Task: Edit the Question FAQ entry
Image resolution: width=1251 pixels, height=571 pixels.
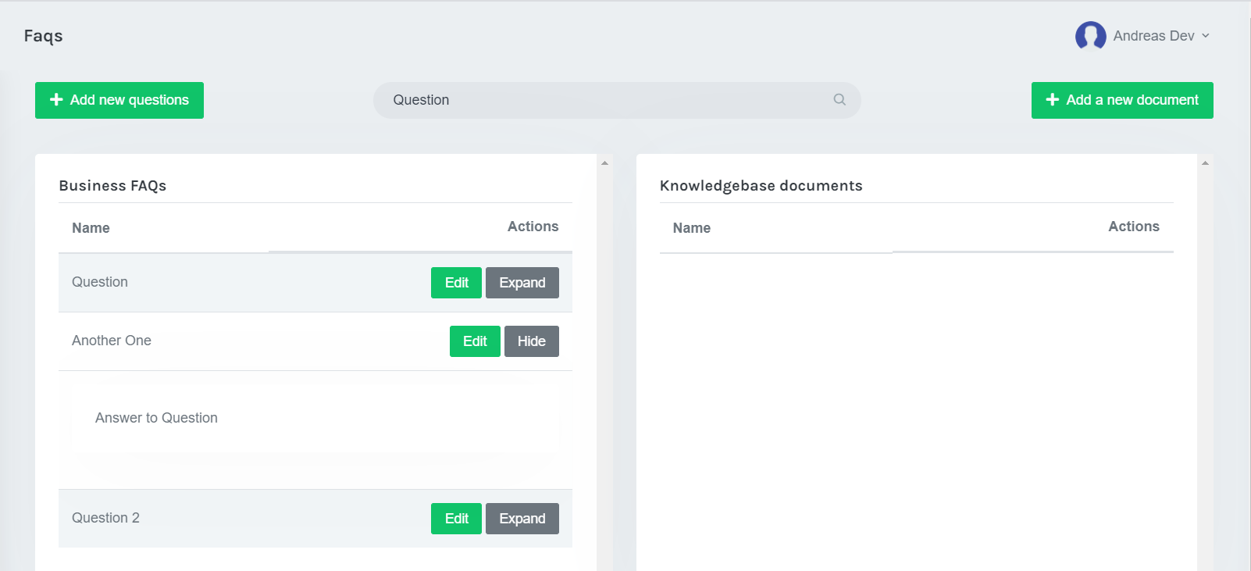Action: pyautogui.click(x=456, y=283)
